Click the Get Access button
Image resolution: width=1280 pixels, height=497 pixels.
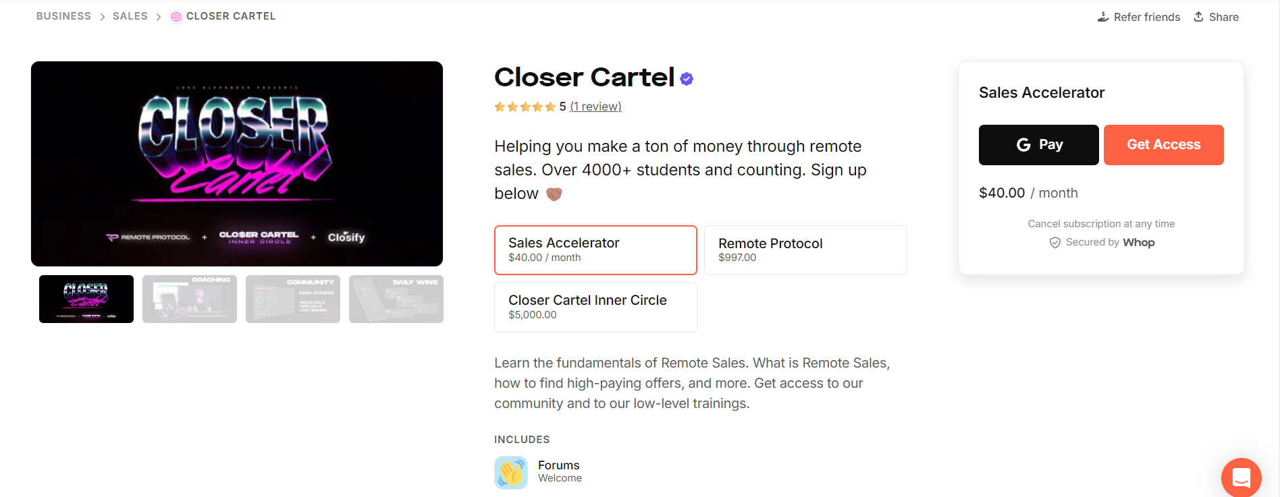(1163, 144)
